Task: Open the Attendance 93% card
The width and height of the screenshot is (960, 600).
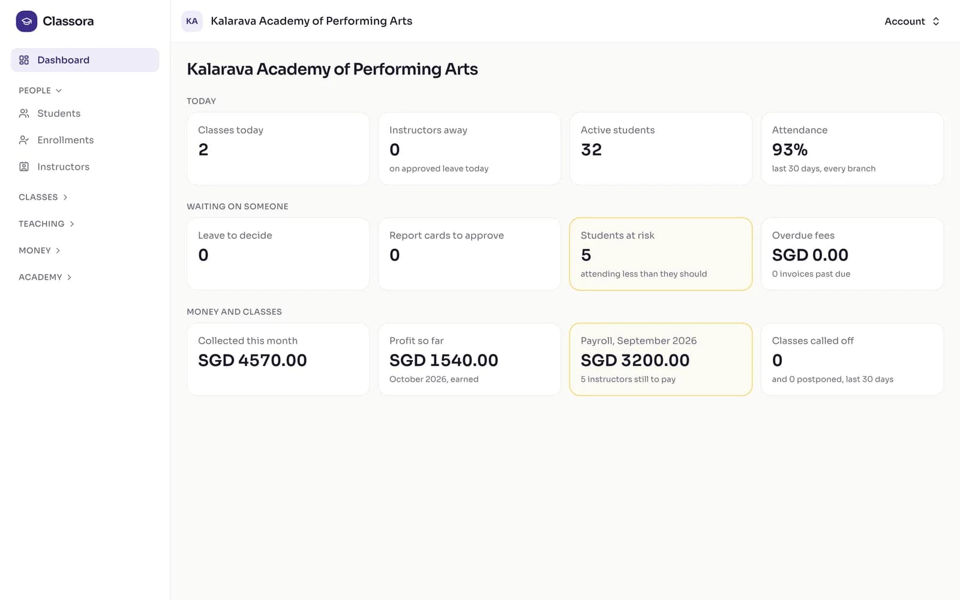Action: (x=852, y=149)
